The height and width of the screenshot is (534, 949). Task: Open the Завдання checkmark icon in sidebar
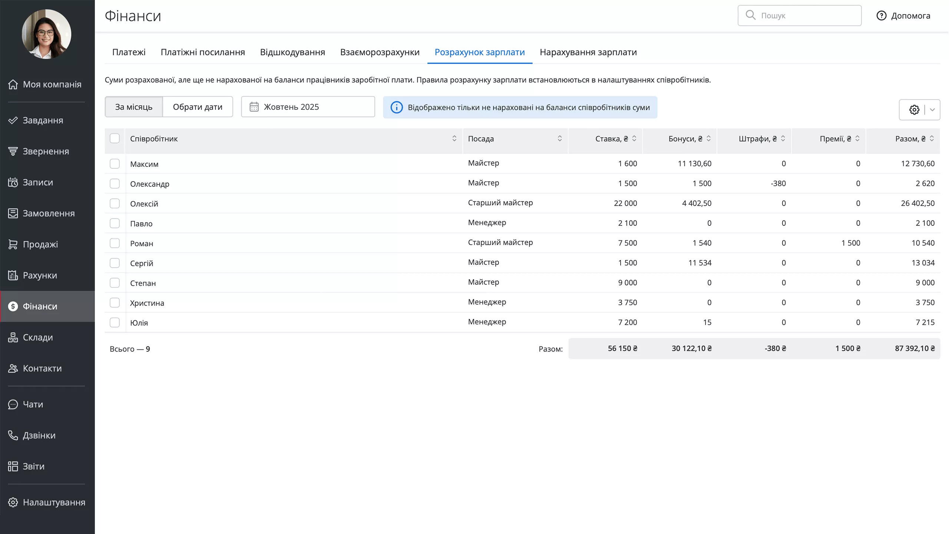click(13, 120)
